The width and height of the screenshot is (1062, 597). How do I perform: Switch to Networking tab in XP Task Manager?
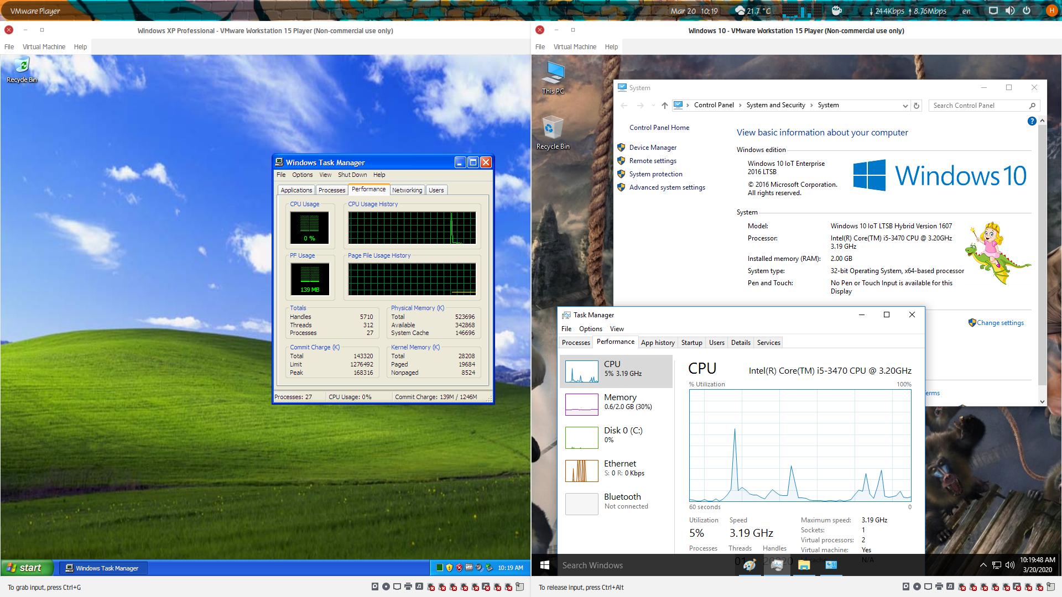pos(407,190)
